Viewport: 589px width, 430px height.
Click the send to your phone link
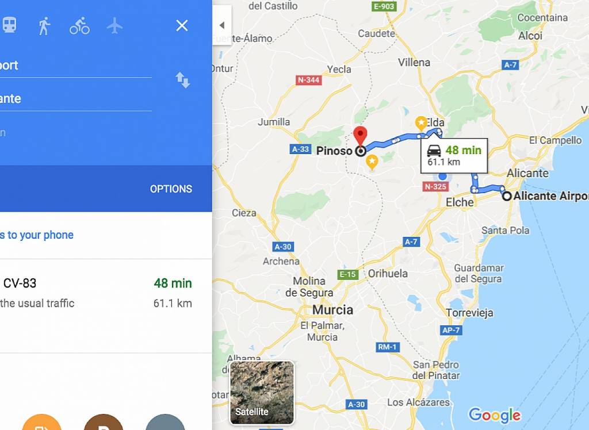(x=37, y=235)
